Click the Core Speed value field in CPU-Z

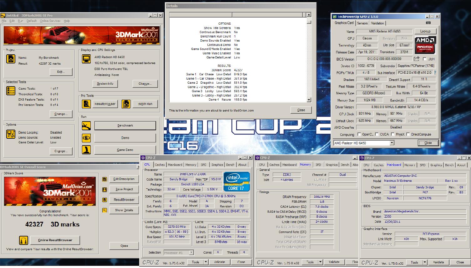point(177,227)
